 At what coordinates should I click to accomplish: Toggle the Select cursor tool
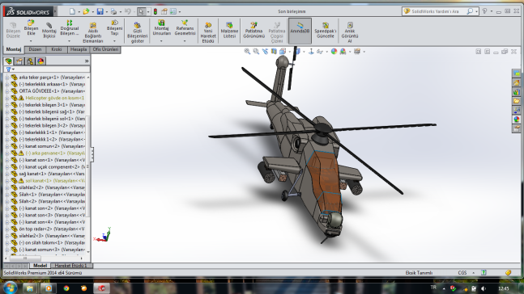141,11
